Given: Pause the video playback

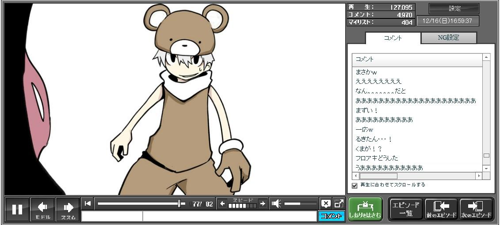Looking at the screenshot, I should [x=17, y=209].
